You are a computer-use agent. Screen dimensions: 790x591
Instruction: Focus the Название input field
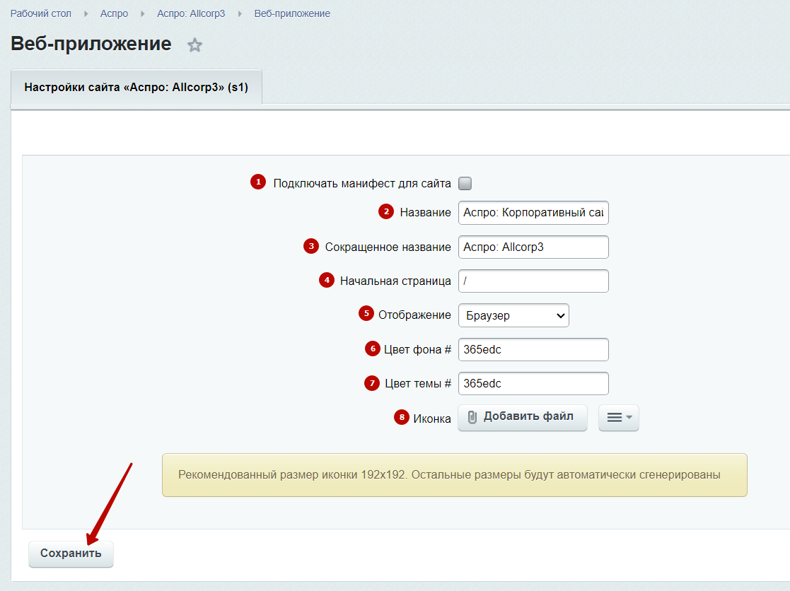533,213
